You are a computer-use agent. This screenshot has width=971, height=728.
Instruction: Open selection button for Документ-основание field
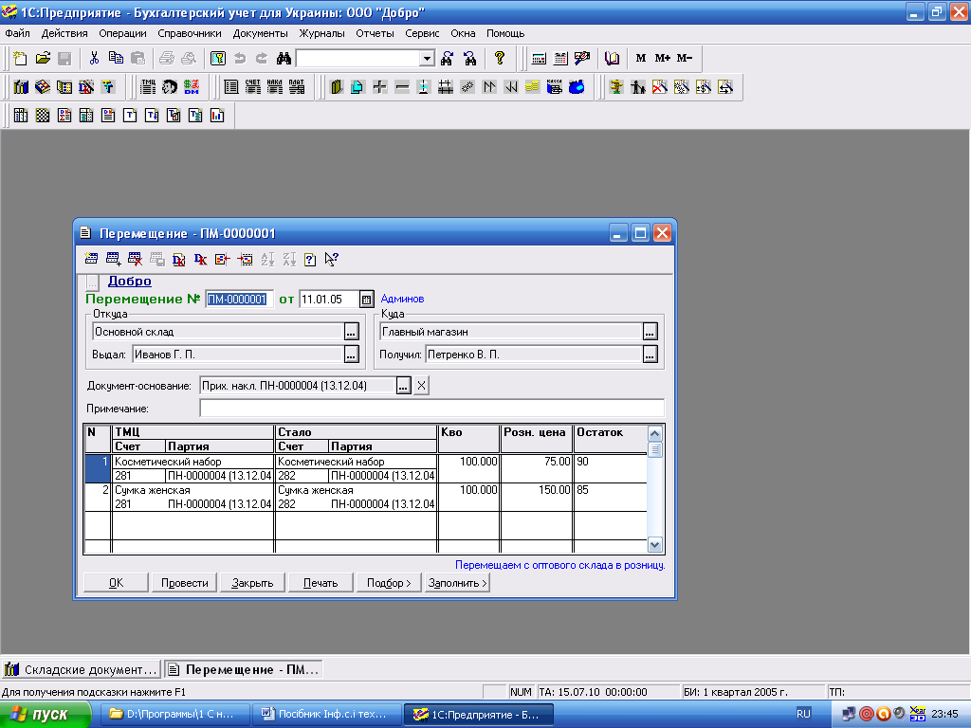coord(403,386)
